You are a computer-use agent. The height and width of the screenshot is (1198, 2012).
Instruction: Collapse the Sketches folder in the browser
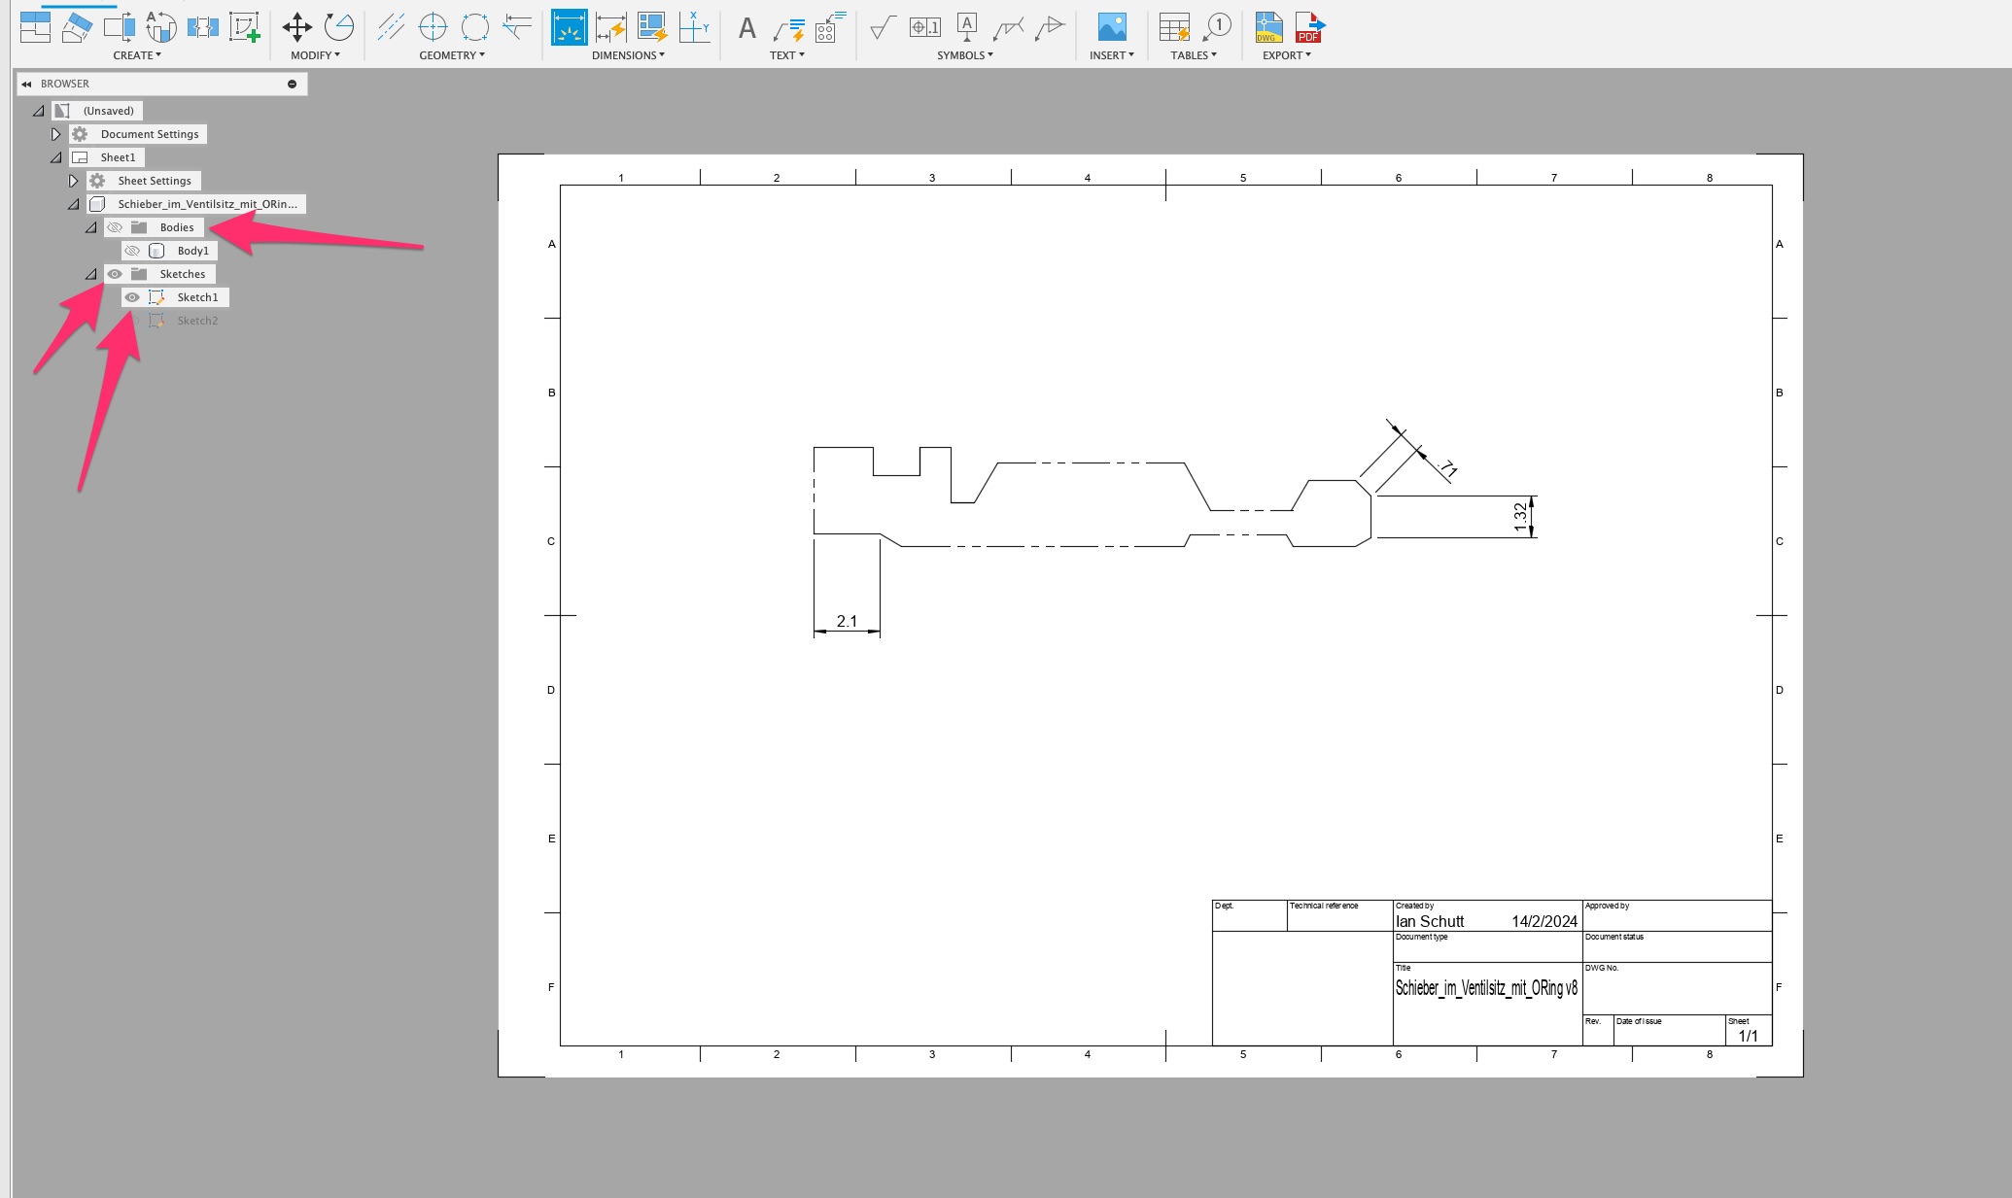[92, 274]
